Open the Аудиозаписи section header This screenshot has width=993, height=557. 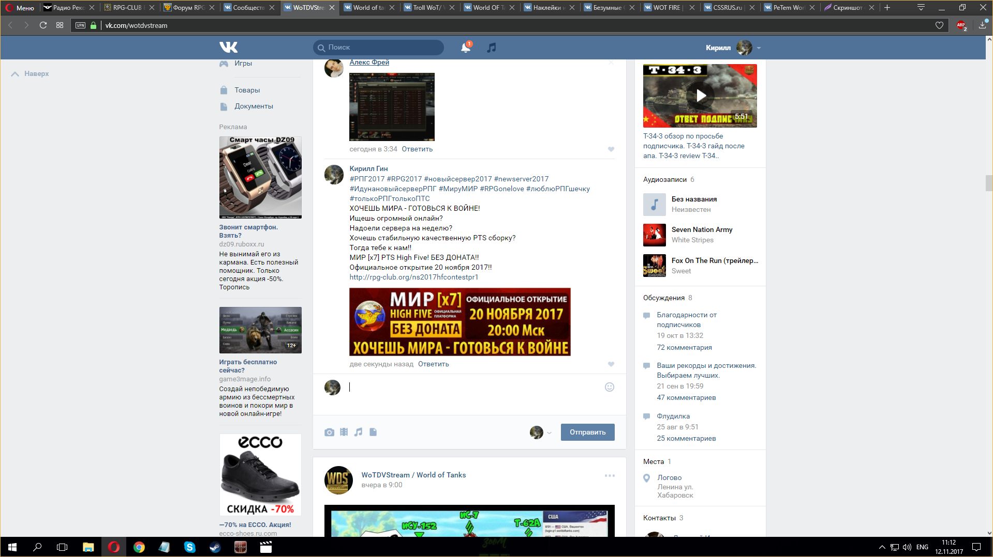pyautogui.click(x=664, y=179)
